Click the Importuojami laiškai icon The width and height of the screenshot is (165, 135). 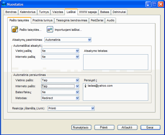pos(50,29)
